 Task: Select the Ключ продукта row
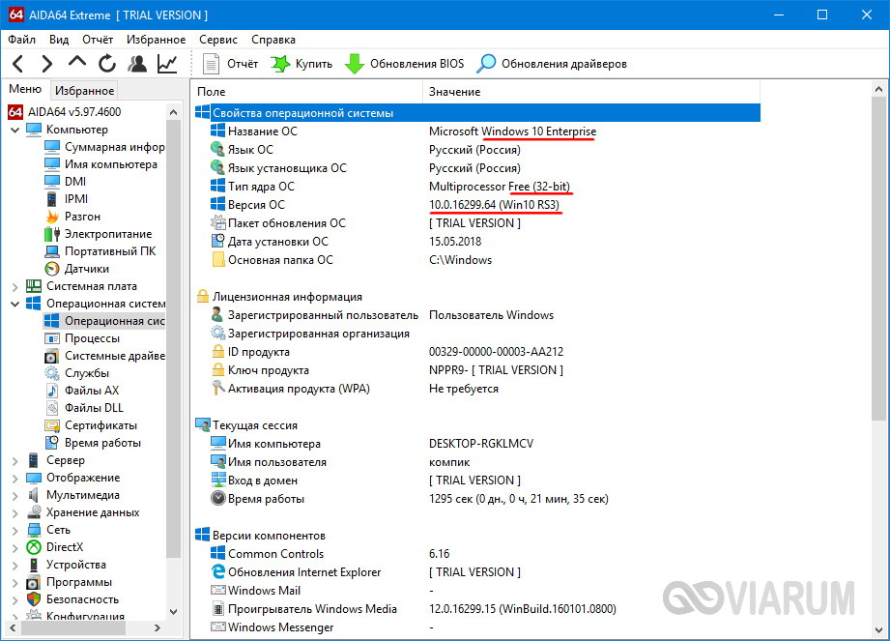476,370
